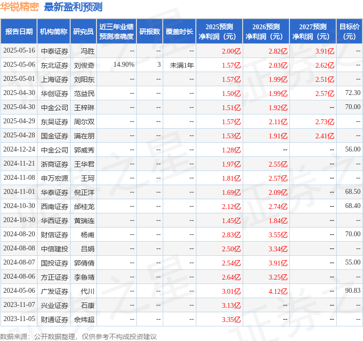Screen dimensions: 363x341
Task: Click the 覆盖时长 column header
Action: click(x=179, y=31)
